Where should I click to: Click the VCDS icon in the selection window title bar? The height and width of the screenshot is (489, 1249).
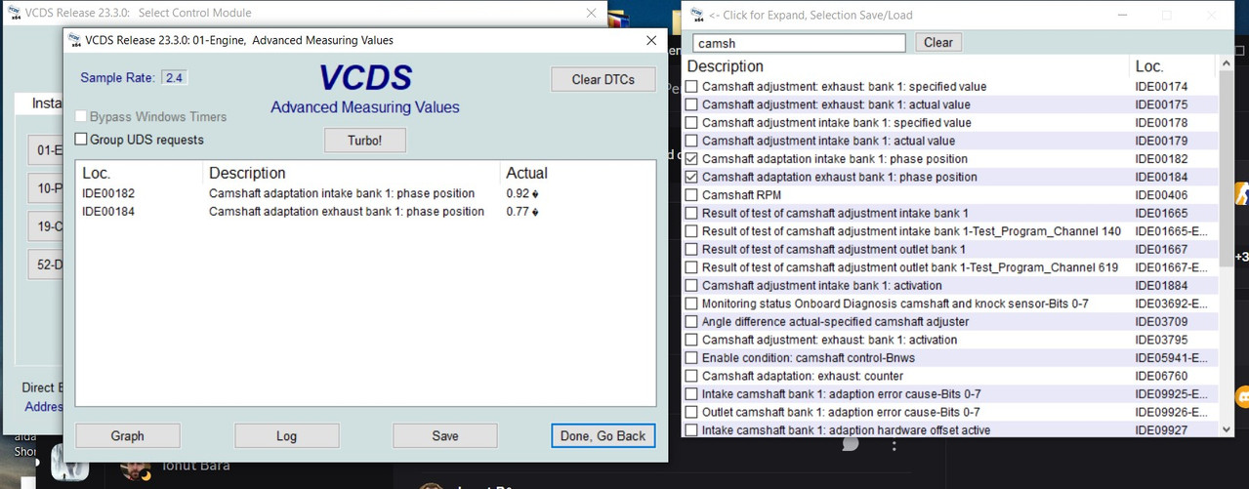tap(696, 15)
